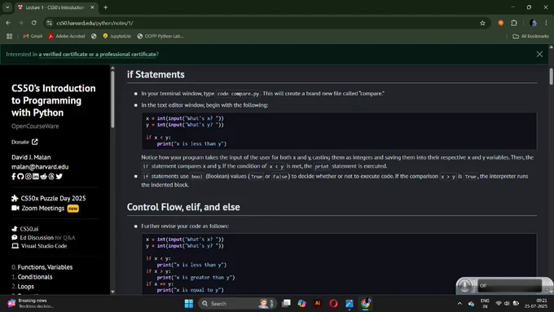
Task: Go back to the previous page
Action: [8, 23]
